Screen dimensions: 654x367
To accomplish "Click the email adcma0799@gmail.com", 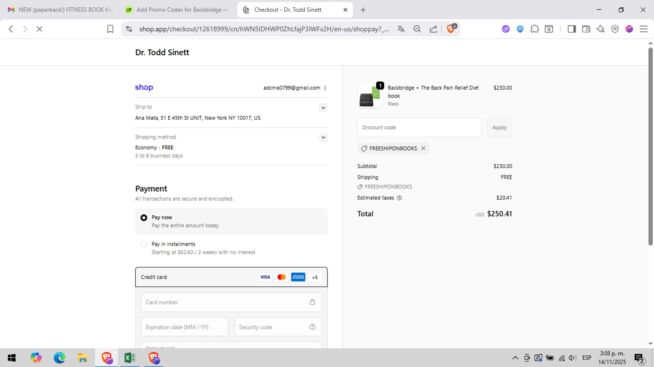I will pos(292,88).
